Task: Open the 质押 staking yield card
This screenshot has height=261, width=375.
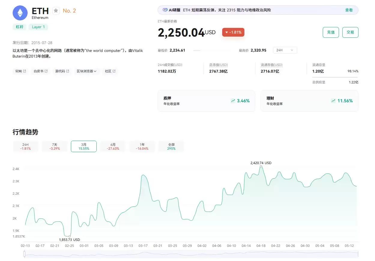Action: click(206, 101)
